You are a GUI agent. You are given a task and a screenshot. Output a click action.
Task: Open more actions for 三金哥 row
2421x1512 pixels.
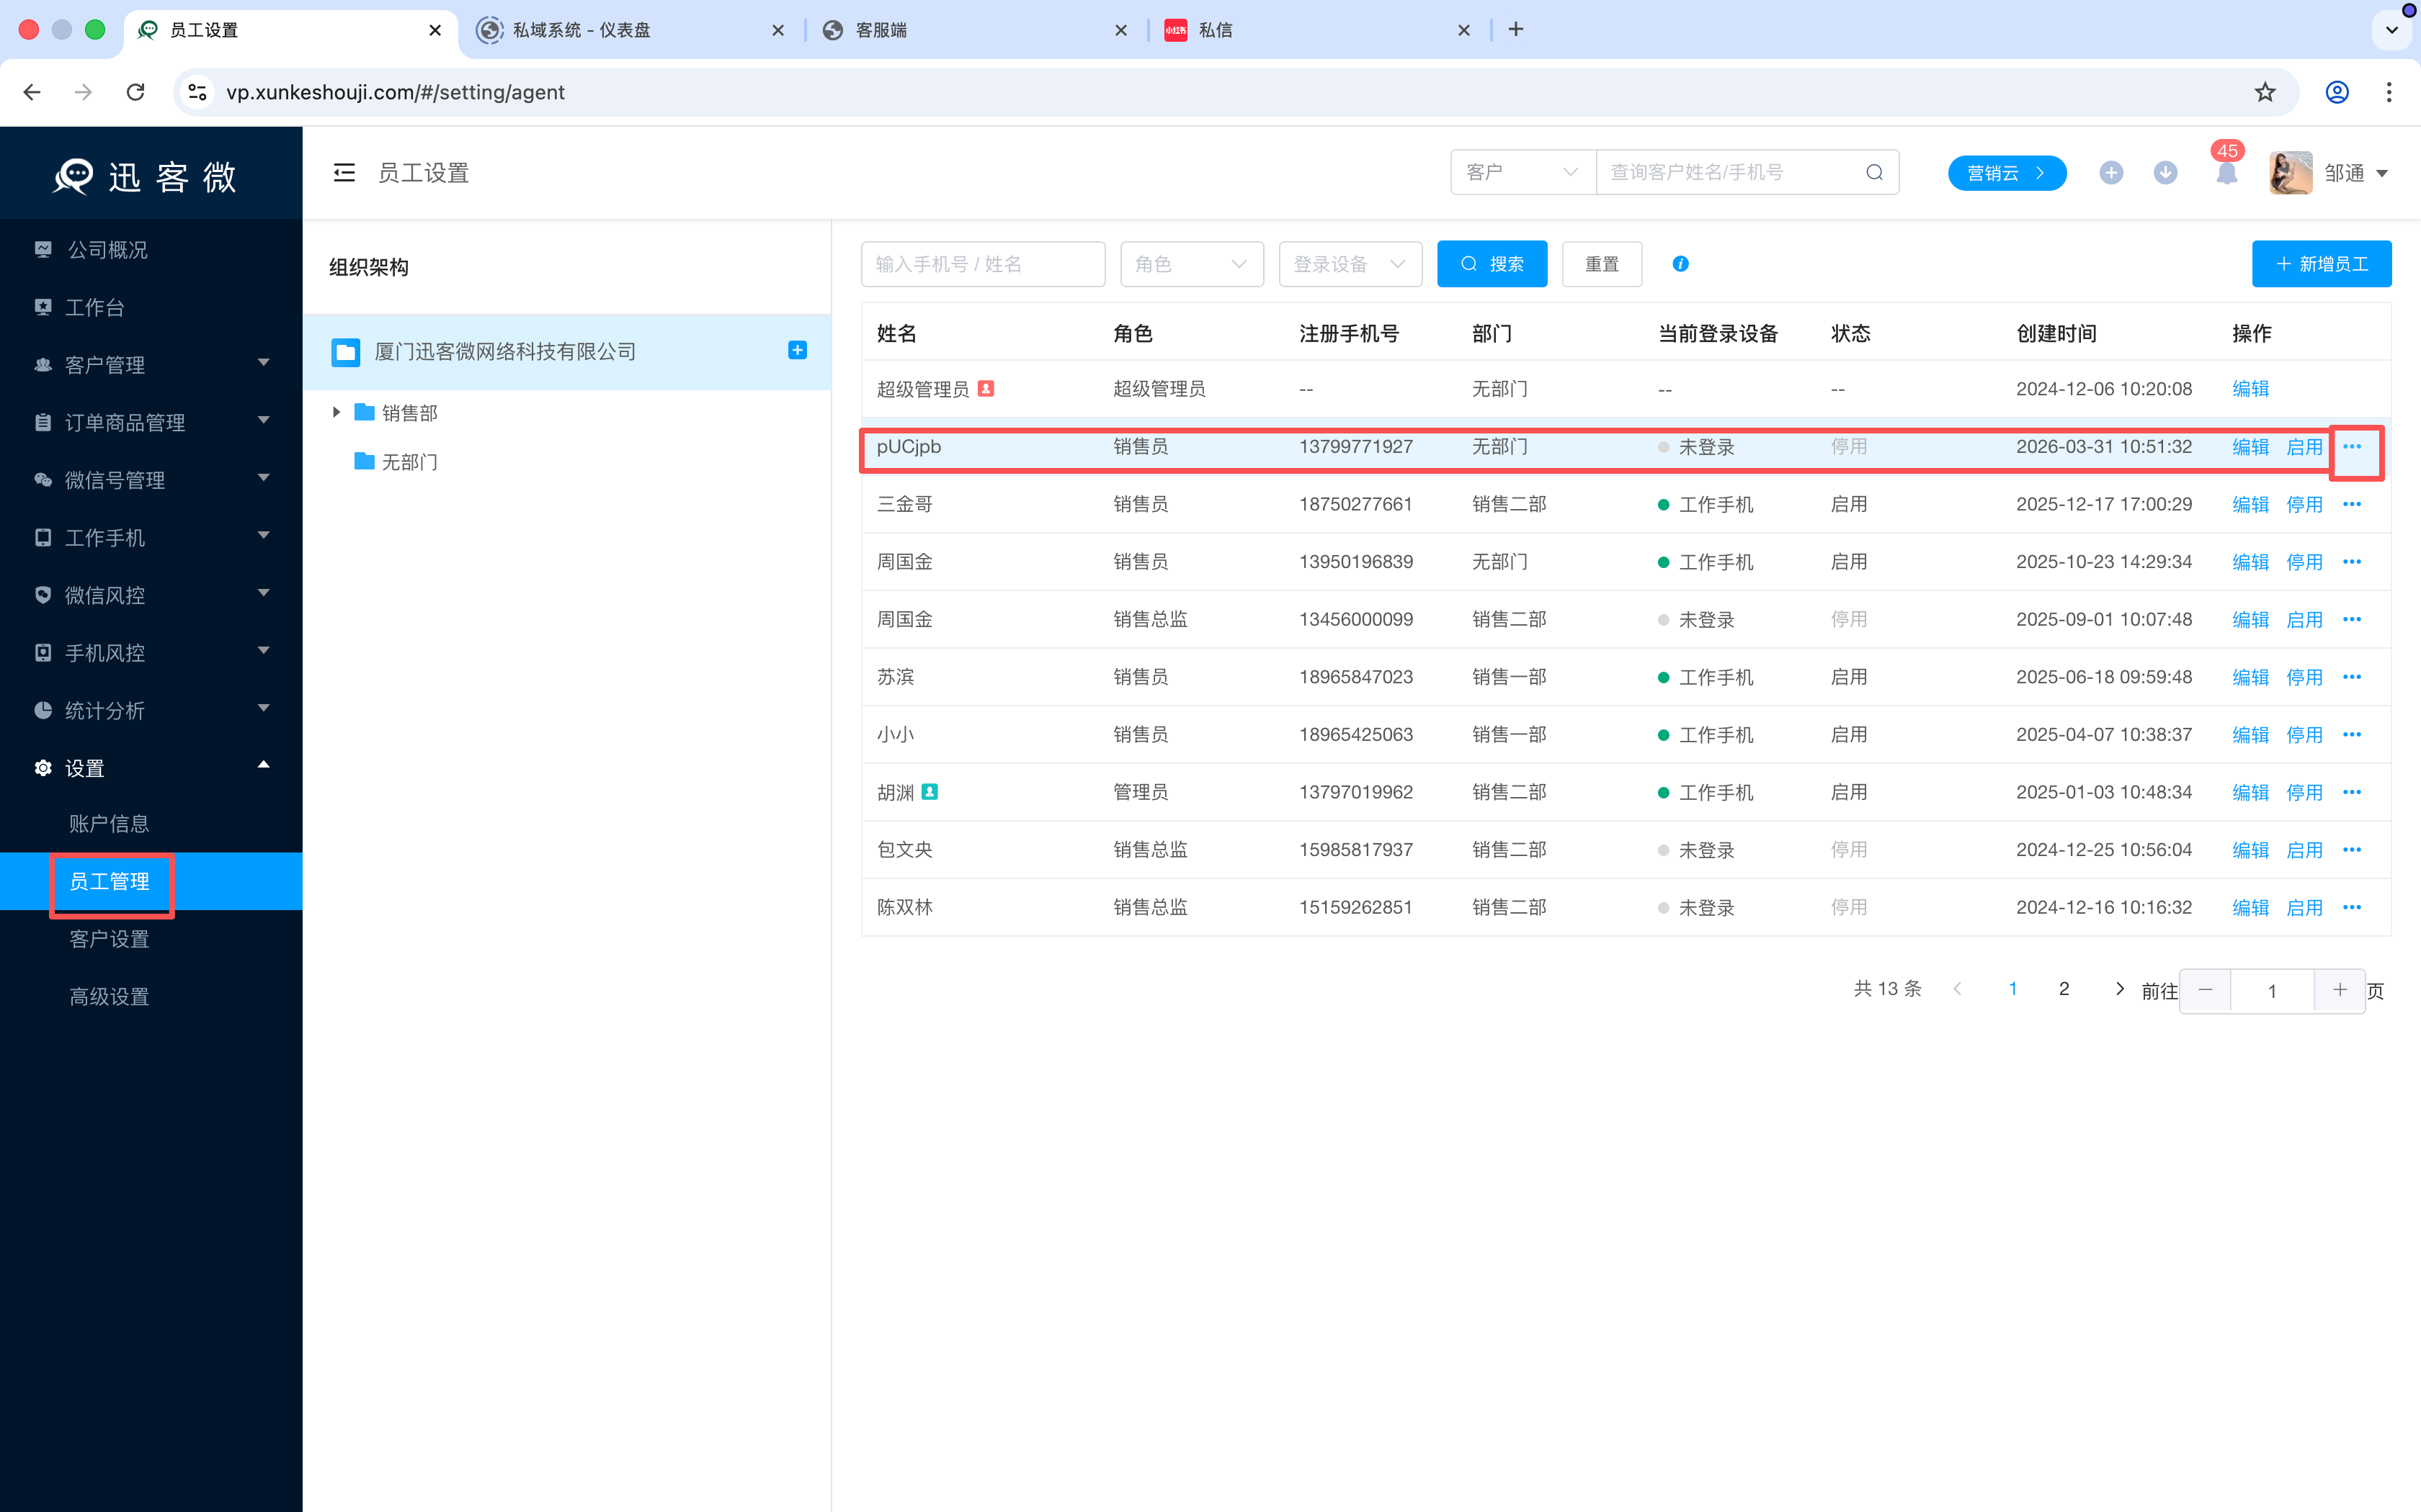pyautogui.click(x=2352, y=504)
